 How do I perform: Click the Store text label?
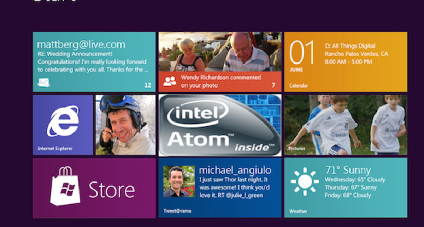point(112,190)
